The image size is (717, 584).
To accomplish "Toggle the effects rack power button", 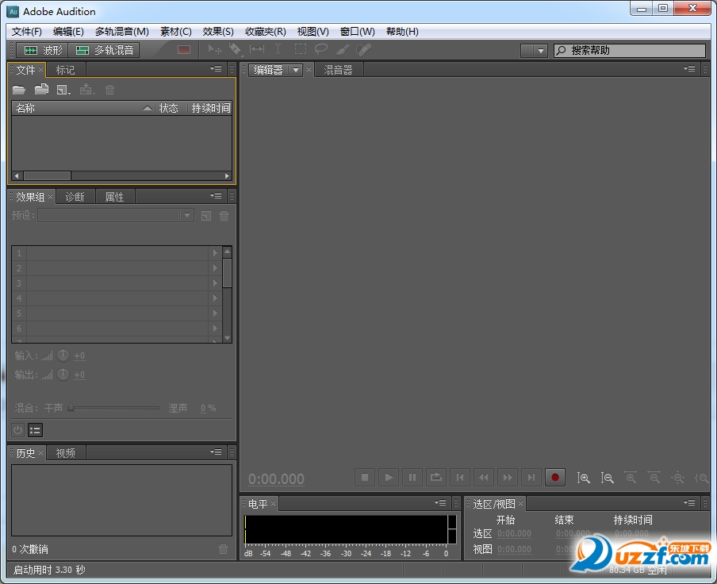I will point(17,430).
